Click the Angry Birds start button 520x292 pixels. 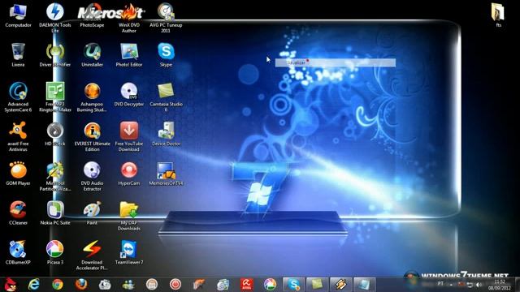10,285
